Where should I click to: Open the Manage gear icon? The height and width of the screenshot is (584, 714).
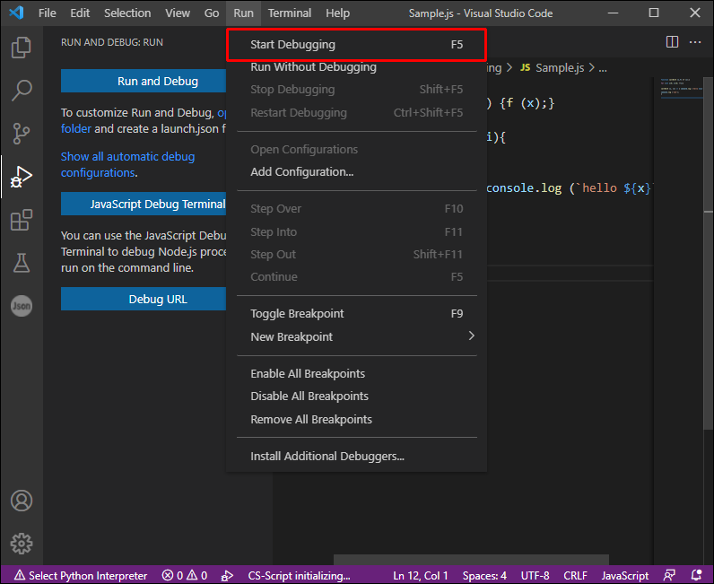pos(21,544)
